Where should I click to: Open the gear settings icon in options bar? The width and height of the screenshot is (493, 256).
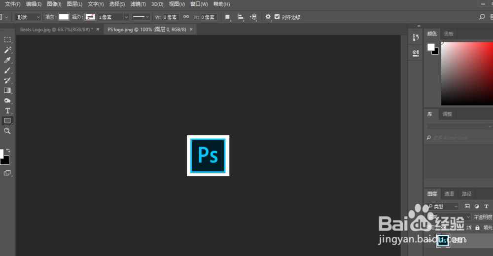coord(268,17)
